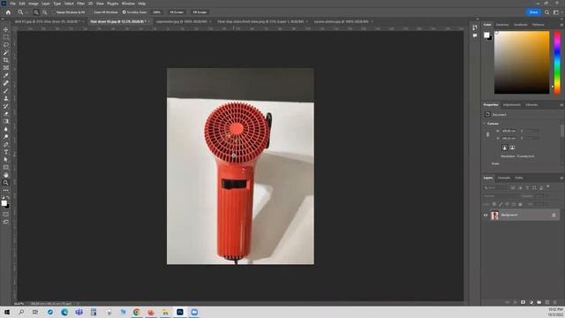Switch to the Swatches tab
The width and height of the screenshot is (565, 318).
(x=502, y=25)
